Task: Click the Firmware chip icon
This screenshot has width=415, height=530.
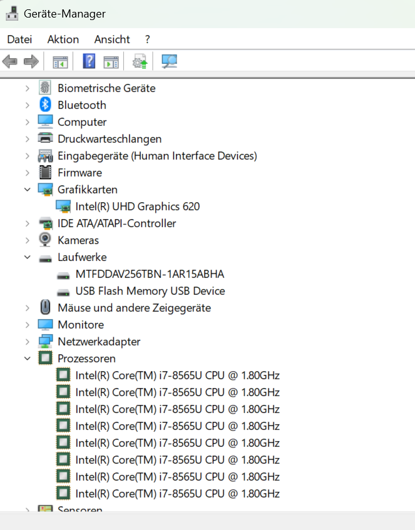Action: 45,172
